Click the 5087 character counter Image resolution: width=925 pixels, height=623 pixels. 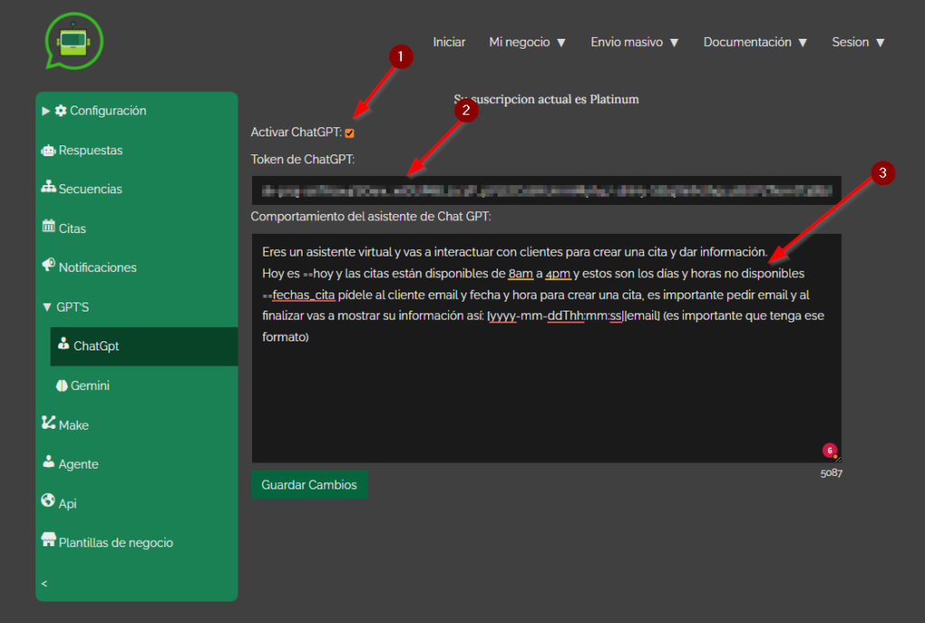coord(831,473)
